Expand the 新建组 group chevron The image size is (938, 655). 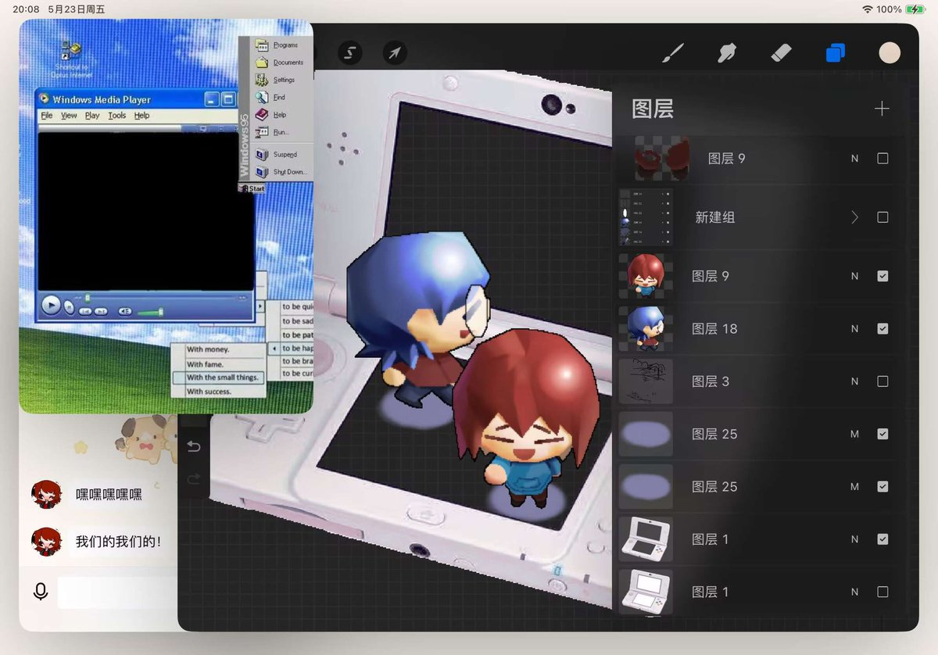pyautogui.click(x=854, y=217)
